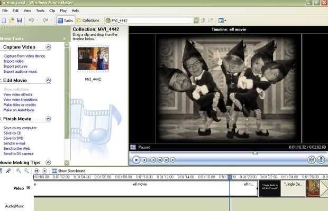Click Save to DVD link
The width and height of the screenshot is (328, 211).
pyautogui.click(x=13, y=138)
